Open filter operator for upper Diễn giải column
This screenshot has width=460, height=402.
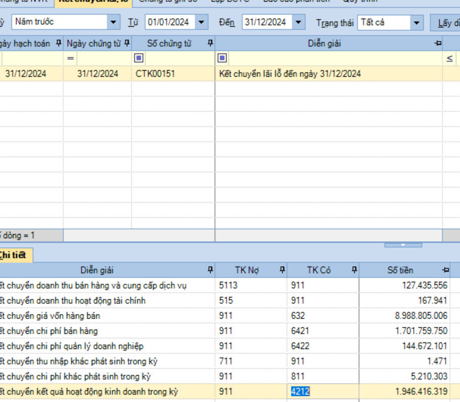pyautogui.click(x=222, y=59)
